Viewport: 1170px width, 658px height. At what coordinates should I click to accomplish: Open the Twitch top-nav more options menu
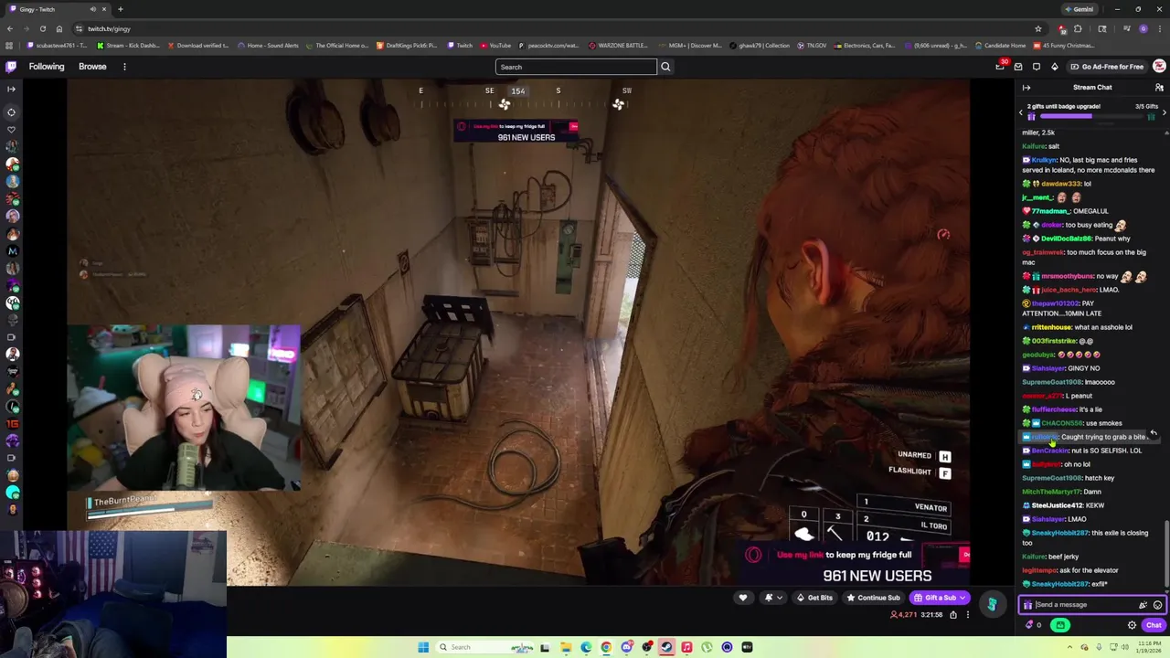point(124,67)
